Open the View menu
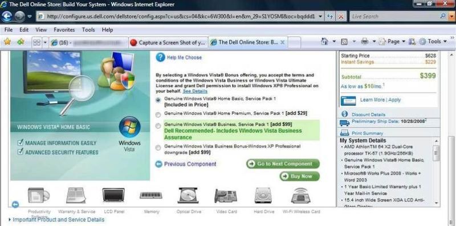 coord(41,30)
